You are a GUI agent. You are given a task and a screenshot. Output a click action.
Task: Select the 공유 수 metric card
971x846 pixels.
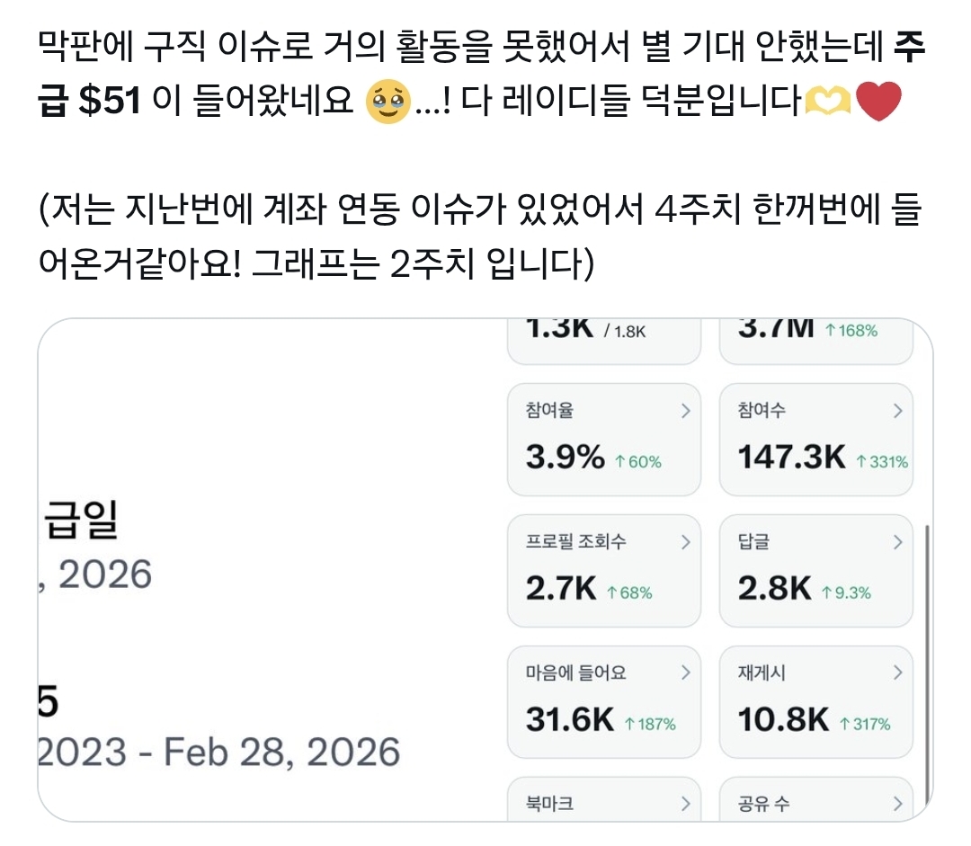(x=815, y=802)
